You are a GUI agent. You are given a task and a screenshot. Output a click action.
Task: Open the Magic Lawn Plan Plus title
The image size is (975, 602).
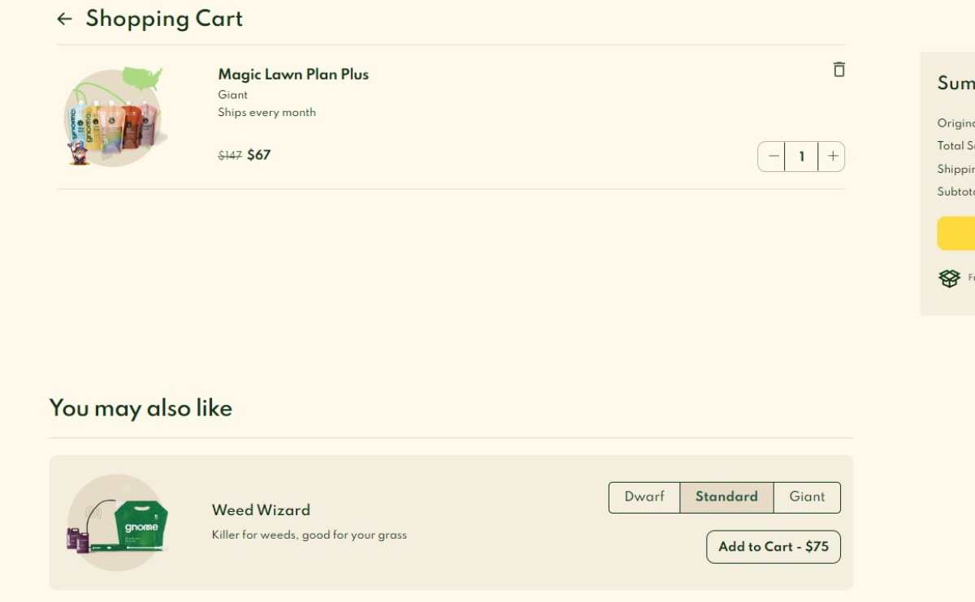coord(293,74)
